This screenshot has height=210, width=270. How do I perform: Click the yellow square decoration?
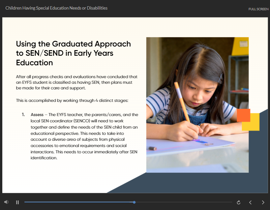[x=253, y=125]
